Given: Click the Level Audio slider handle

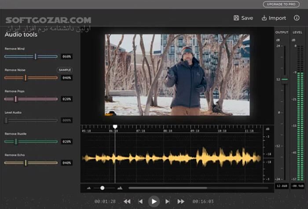Looking at the screenshot, I should point(6,120).
